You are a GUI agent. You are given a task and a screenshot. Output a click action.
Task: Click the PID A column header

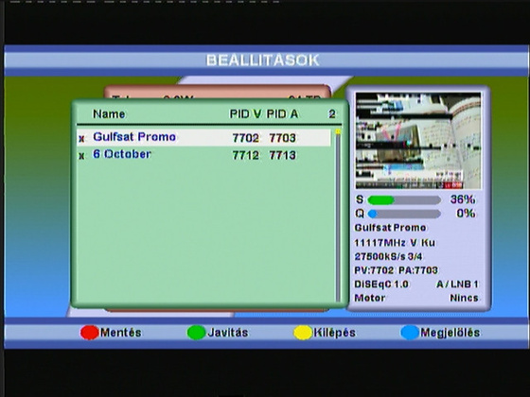[282, 114]
